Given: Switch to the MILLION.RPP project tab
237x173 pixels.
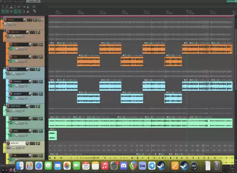Looking at the screenshot, I should click(x=19, y=1).
